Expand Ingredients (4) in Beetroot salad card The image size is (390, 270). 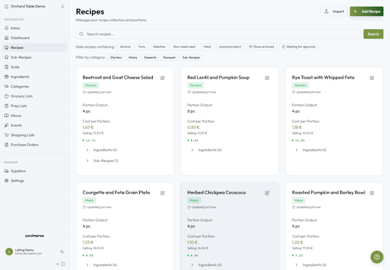tap(102, 150)
